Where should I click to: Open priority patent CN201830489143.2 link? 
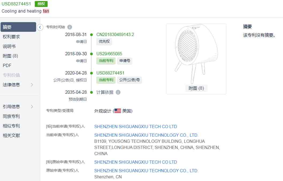point(115,35)
